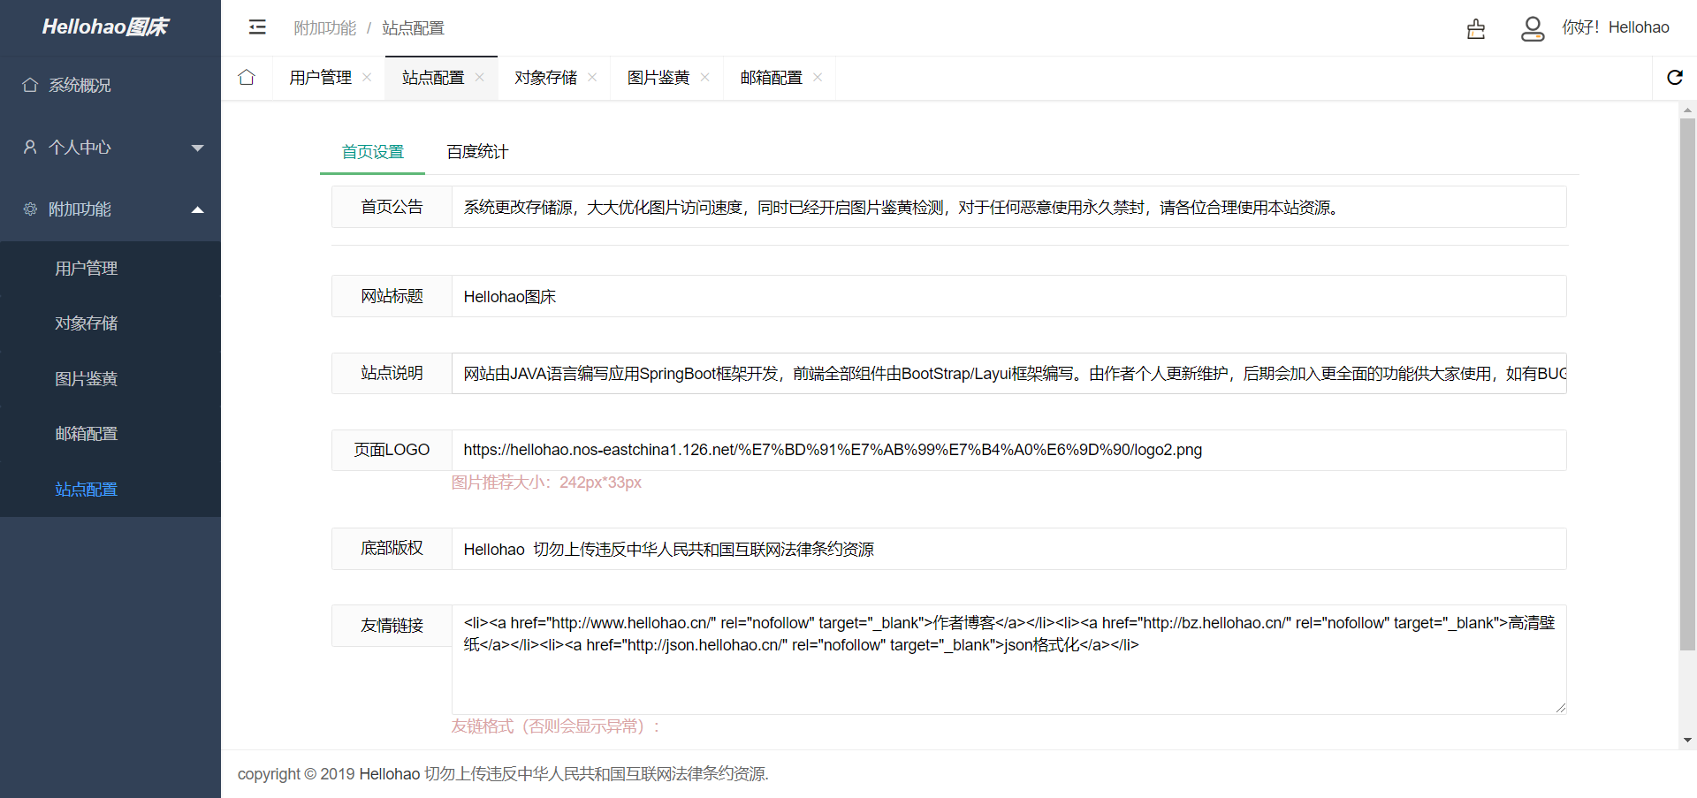Click the 你好！Hellohao greeting link
This screenshot has width=1697, height=798.
(1617, 27)
